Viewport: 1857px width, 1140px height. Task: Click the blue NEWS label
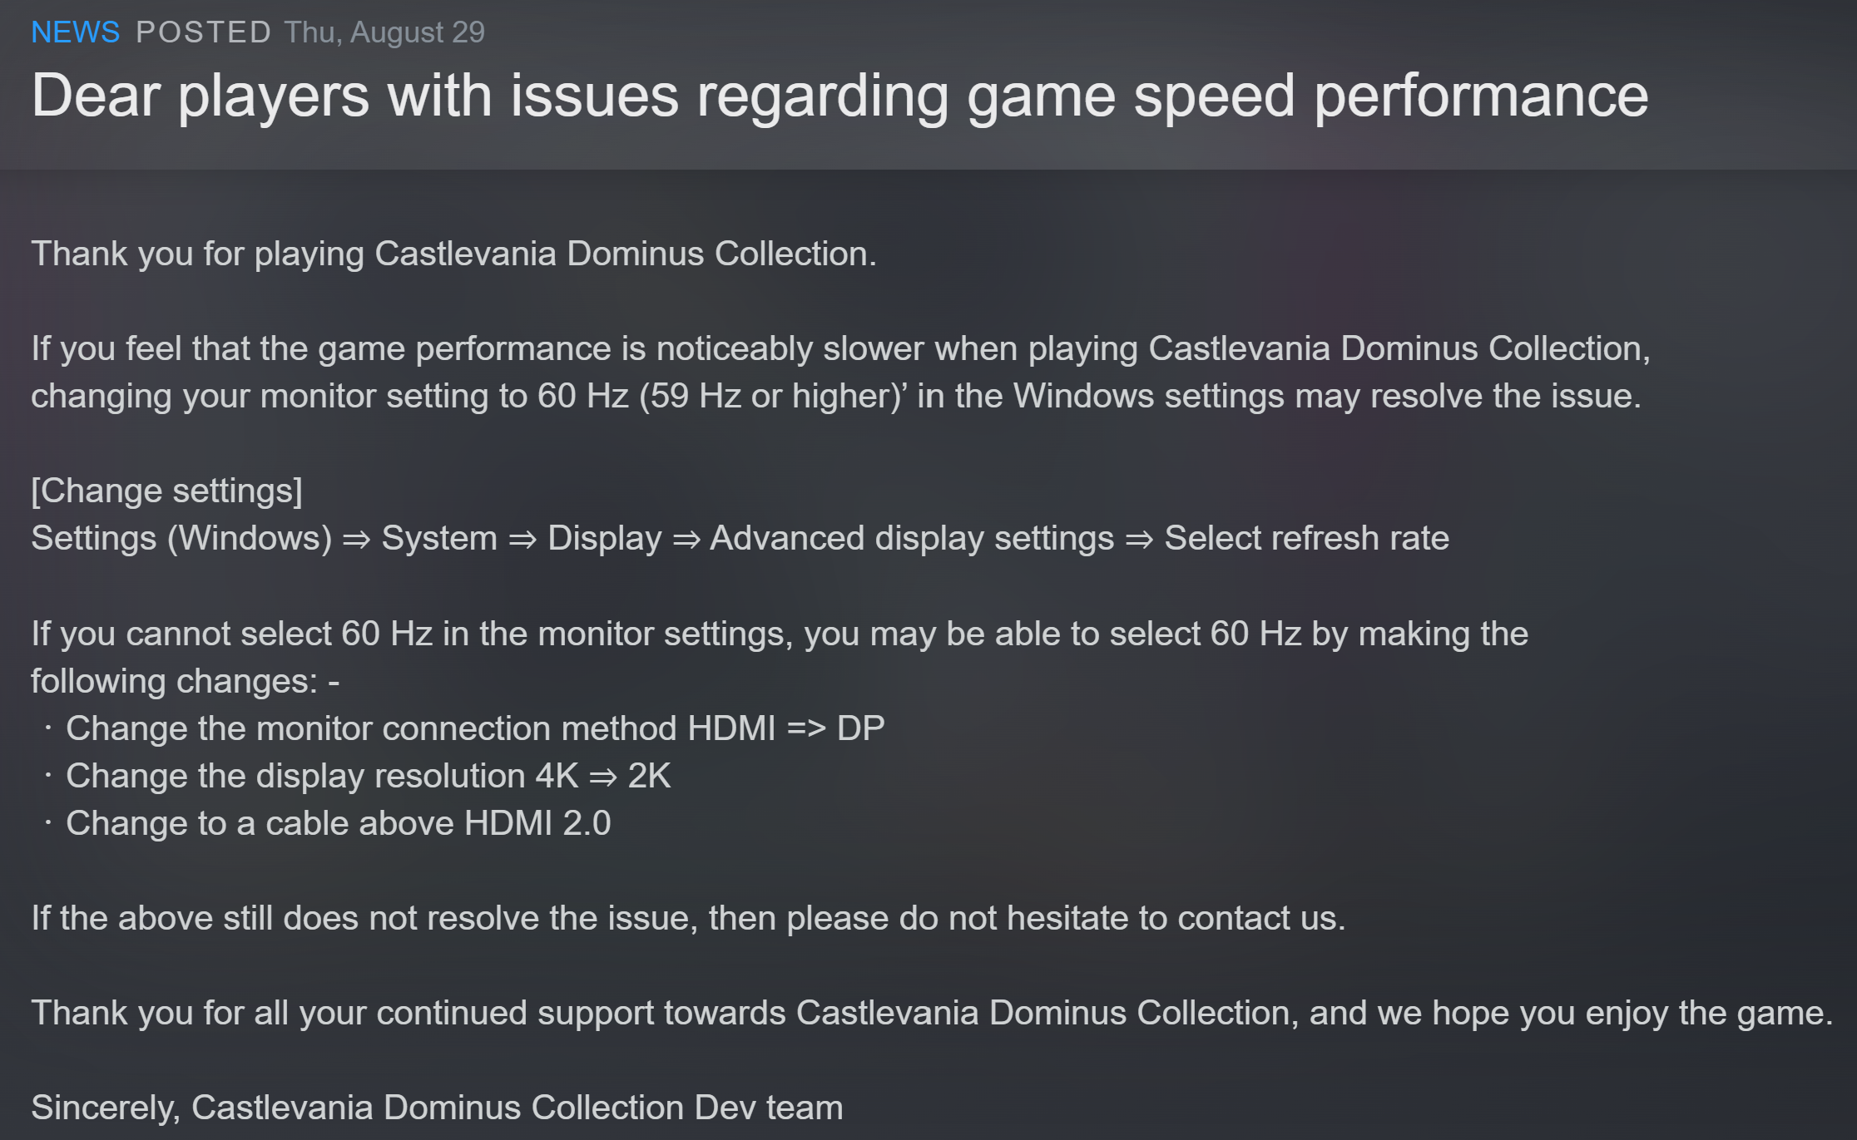tap(75, 32)
